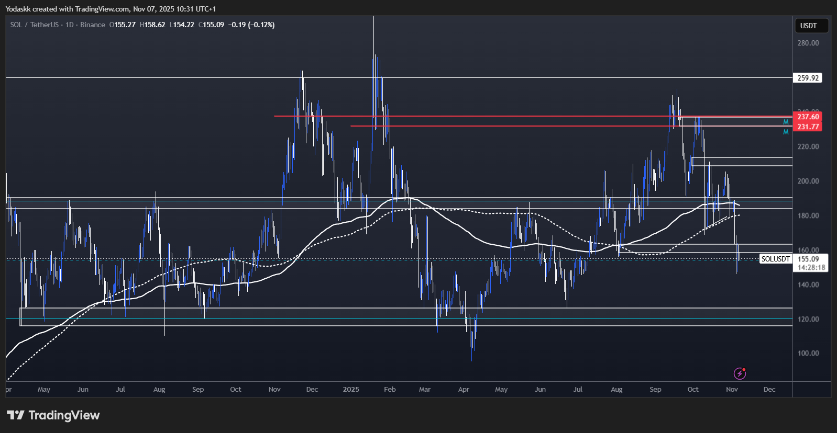Viewport: 837px width, 433px height.
Task: Click the Nov label beside Dec
Action: pos(732,390)
